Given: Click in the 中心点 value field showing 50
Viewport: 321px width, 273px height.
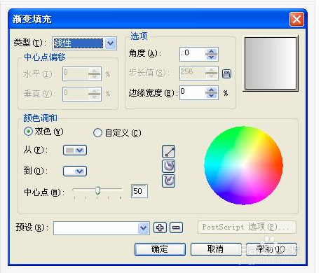Looking at the screenshot, I should (139, 191).
